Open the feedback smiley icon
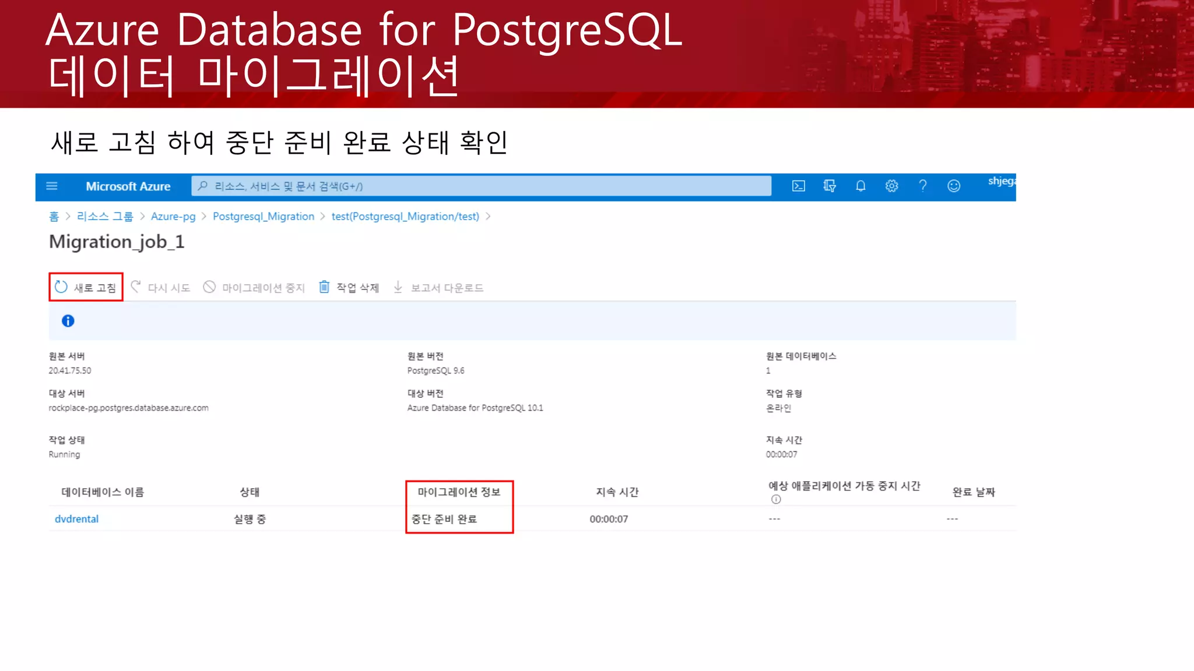The height and width of the screenshot is (671, 1194). [x=954, y=186]
